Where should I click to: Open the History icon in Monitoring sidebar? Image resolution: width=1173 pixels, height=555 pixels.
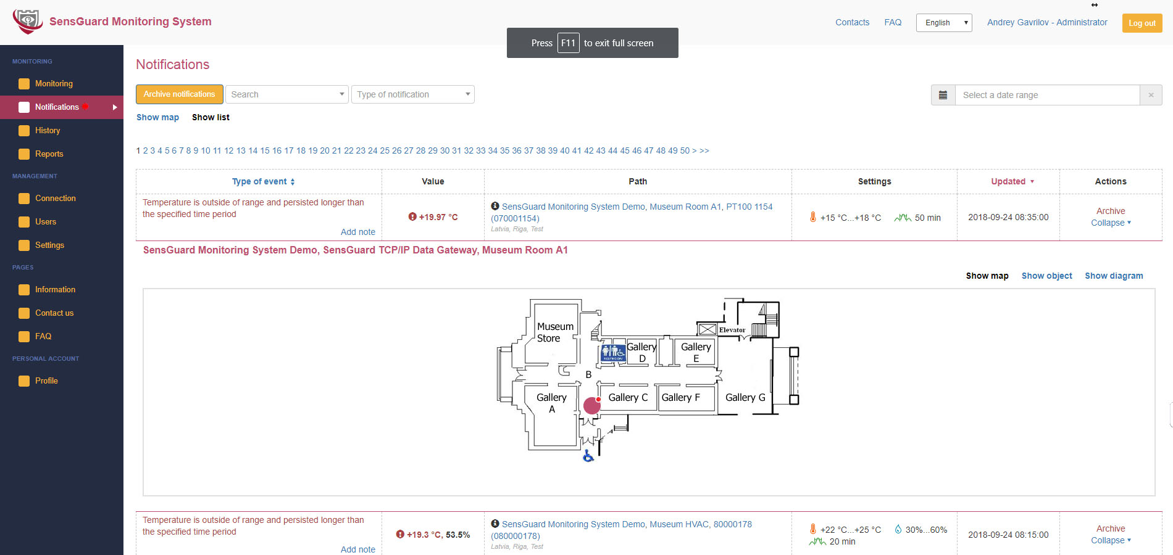click(x=24, y=130)
